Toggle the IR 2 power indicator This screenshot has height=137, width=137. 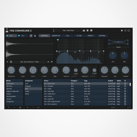(x=19, y=36)
